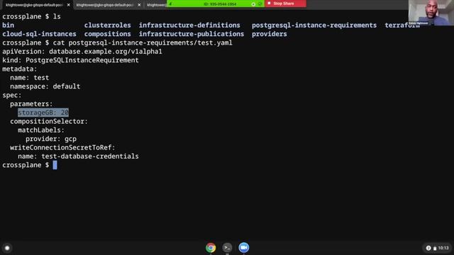Click 'infrastructure-definitions' directory name
This screenshot has height=255, width=454.
click(x=189, y=25)
